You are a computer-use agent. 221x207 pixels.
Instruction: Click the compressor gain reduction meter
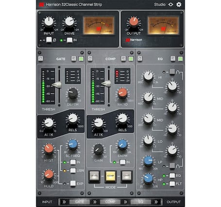pyautogui.click(x=122, y=76)
